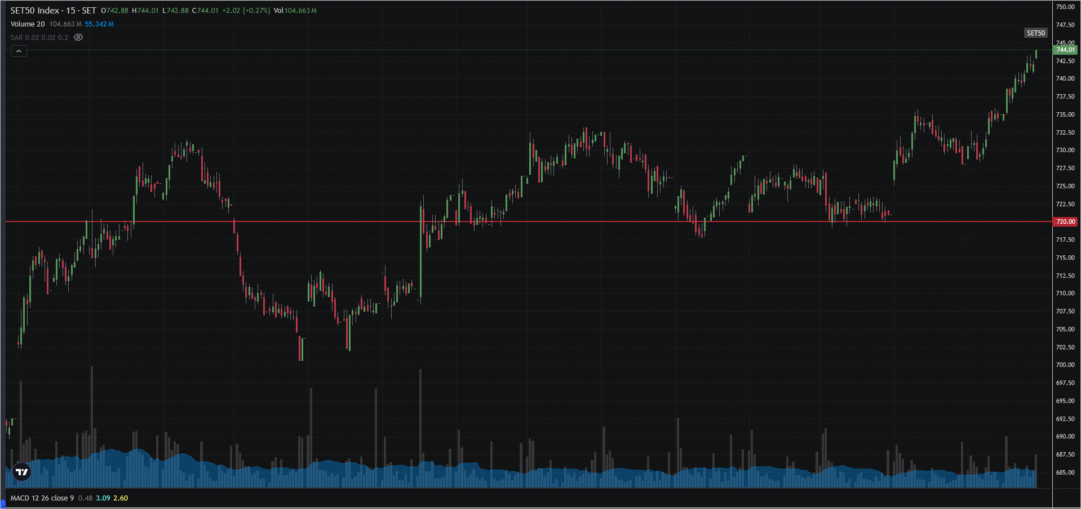Click the Vol 104.663M value in header
1081x509 pixels.
pos(295,11)
